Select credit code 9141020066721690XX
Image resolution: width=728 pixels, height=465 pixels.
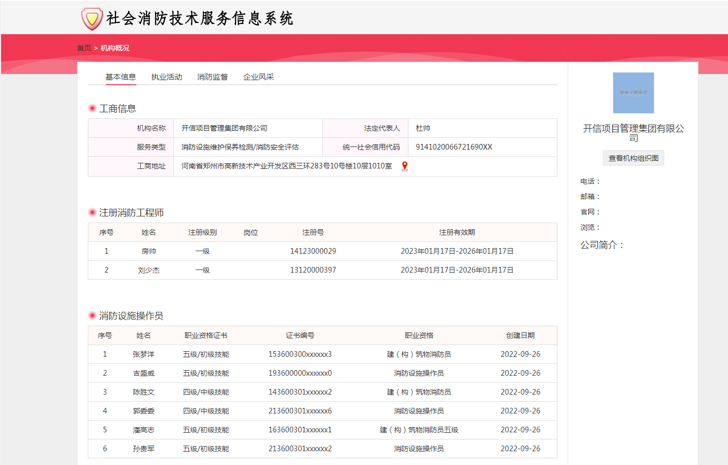click(454, 147)
